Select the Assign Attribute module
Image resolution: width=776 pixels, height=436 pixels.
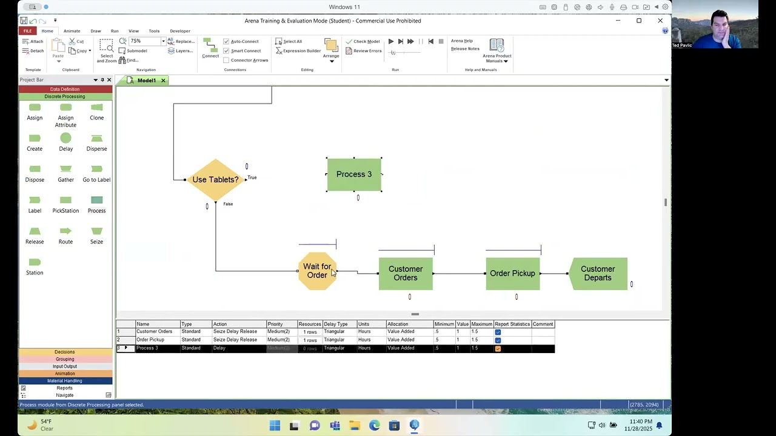pos(65,114)
